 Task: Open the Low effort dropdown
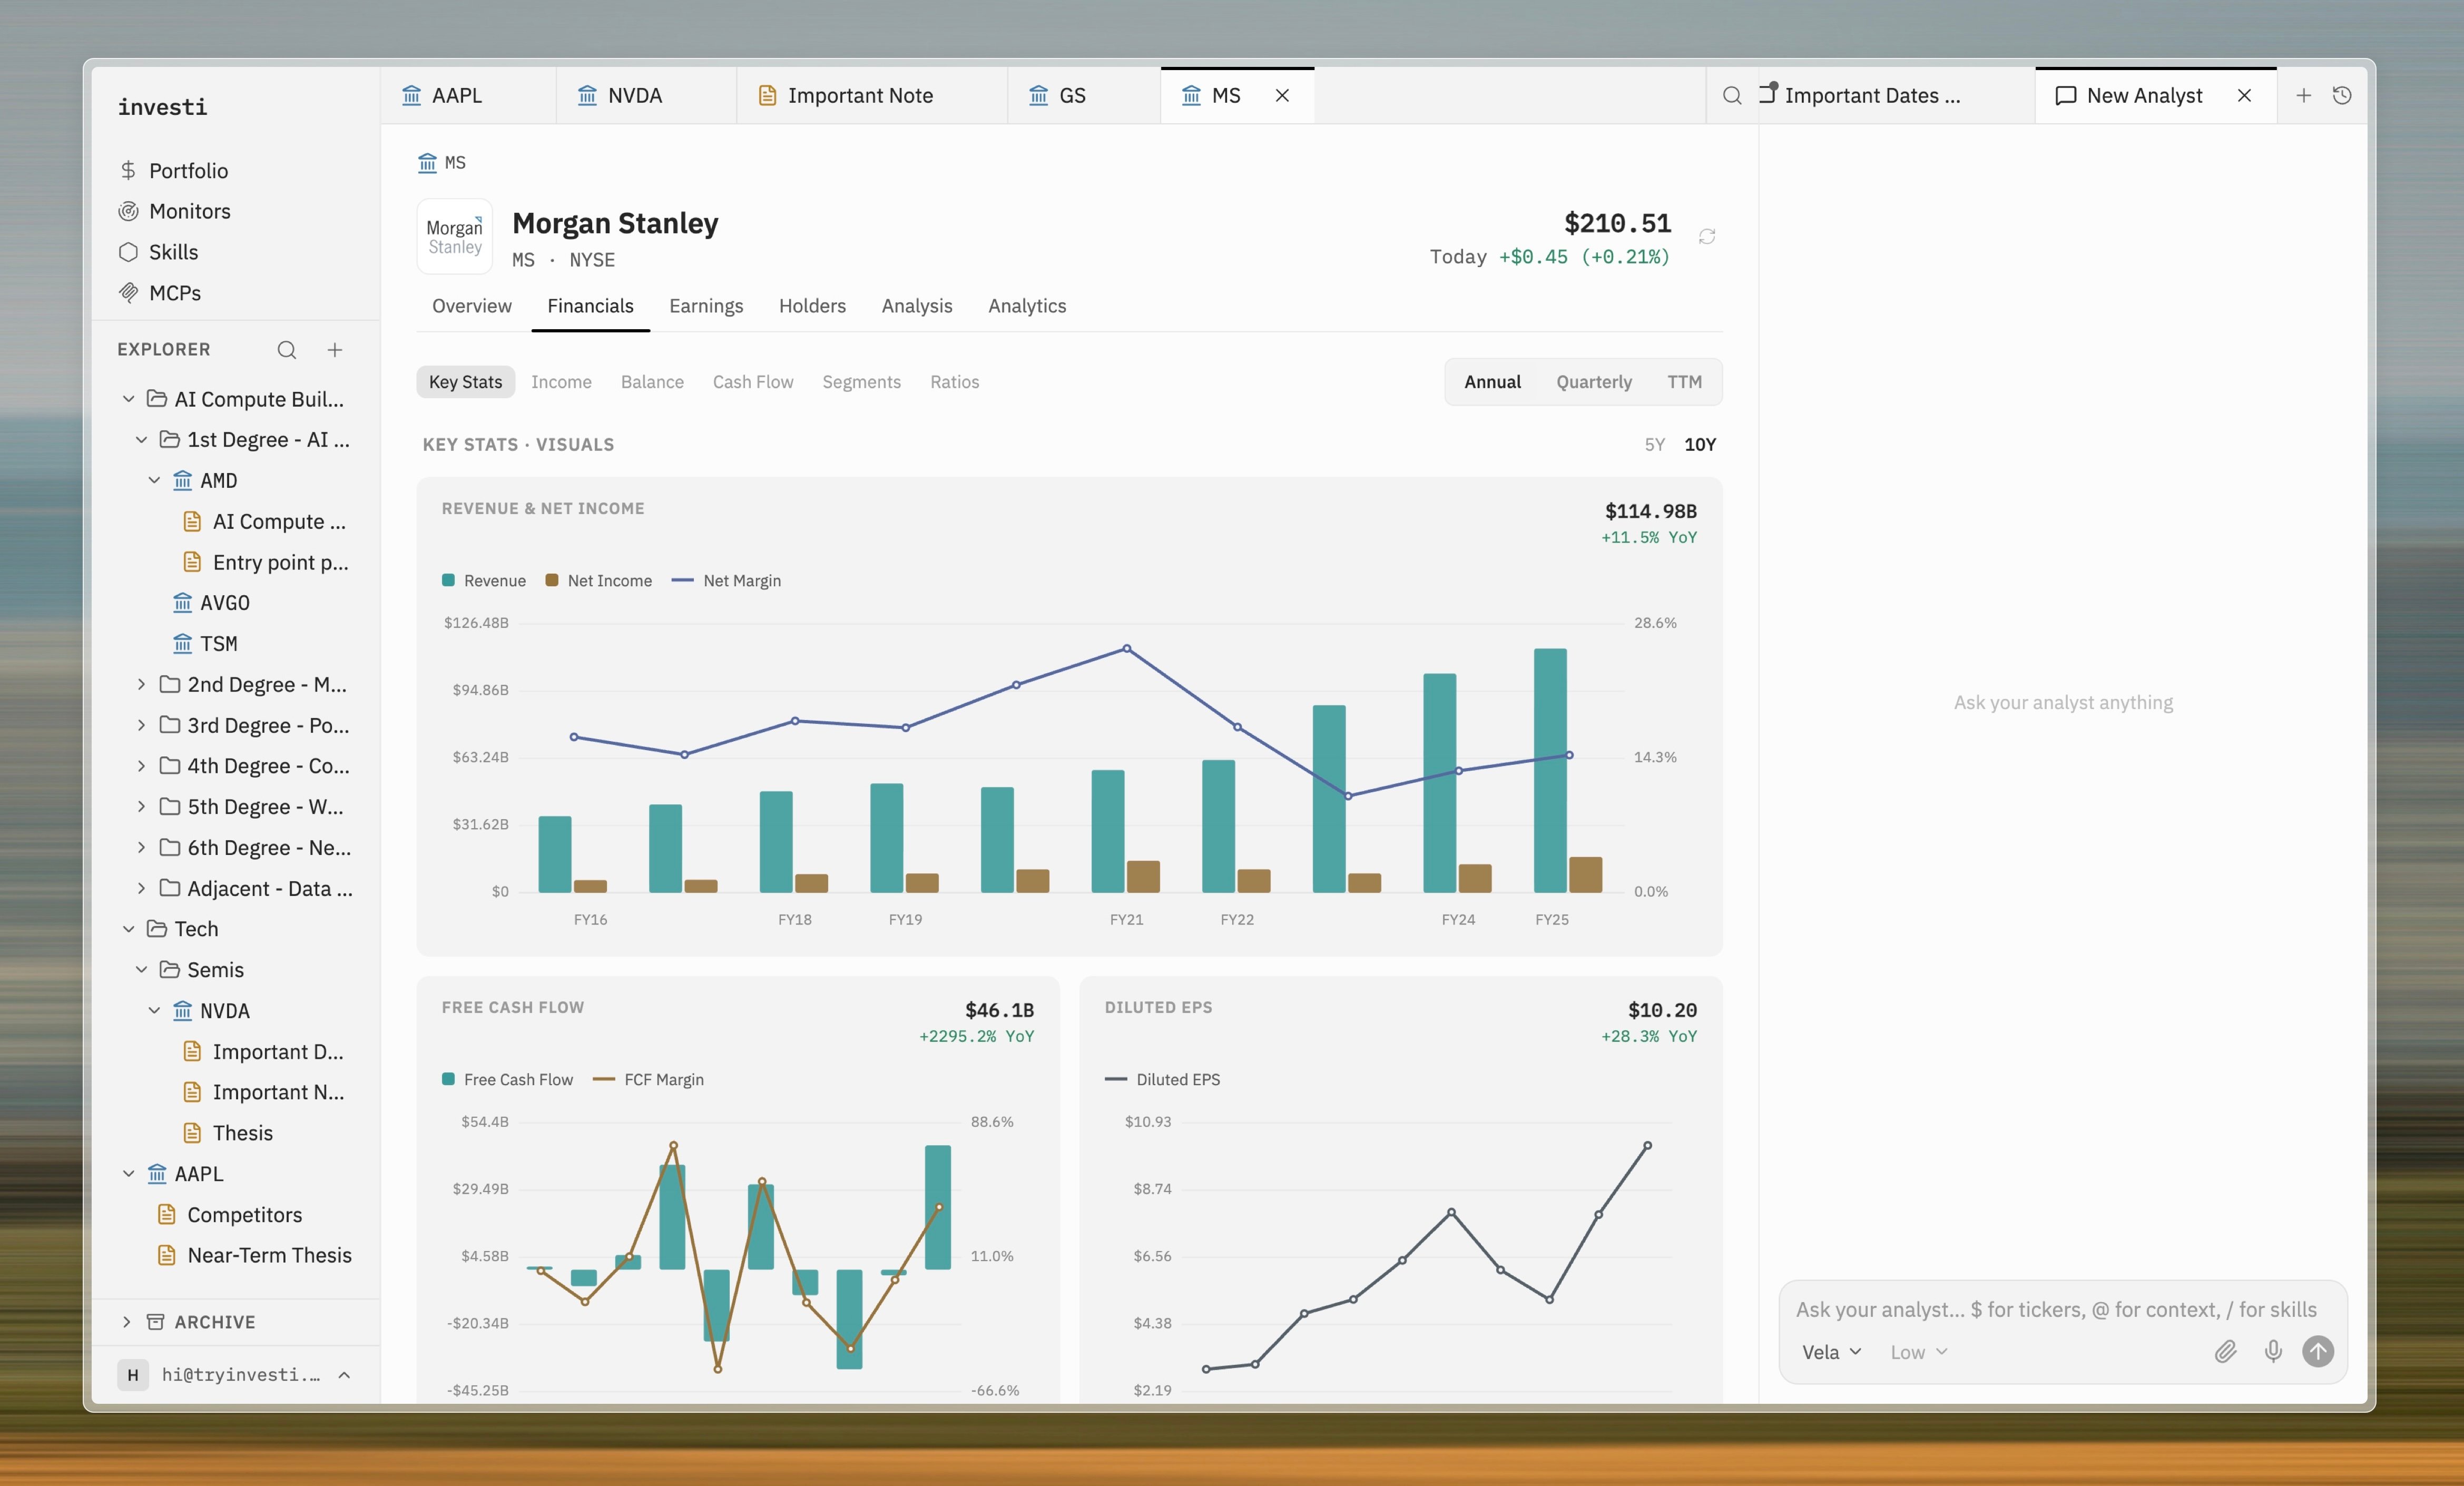tap(1918, 1352)
